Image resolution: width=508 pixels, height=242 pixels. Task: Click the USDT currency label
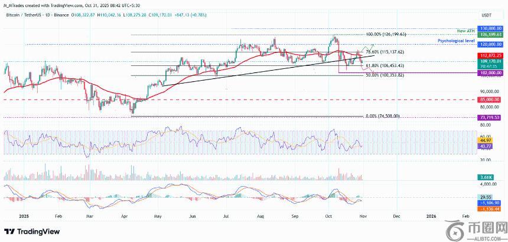coord(487,14)
